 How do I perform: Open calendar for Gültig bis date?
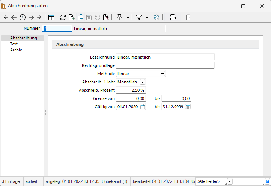click(188, 107)
